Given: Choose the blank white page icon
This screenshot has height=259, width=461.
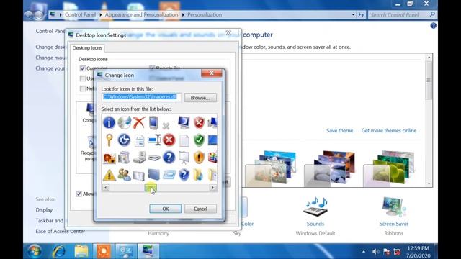Looking at the screenshot, I should point(184,141).
